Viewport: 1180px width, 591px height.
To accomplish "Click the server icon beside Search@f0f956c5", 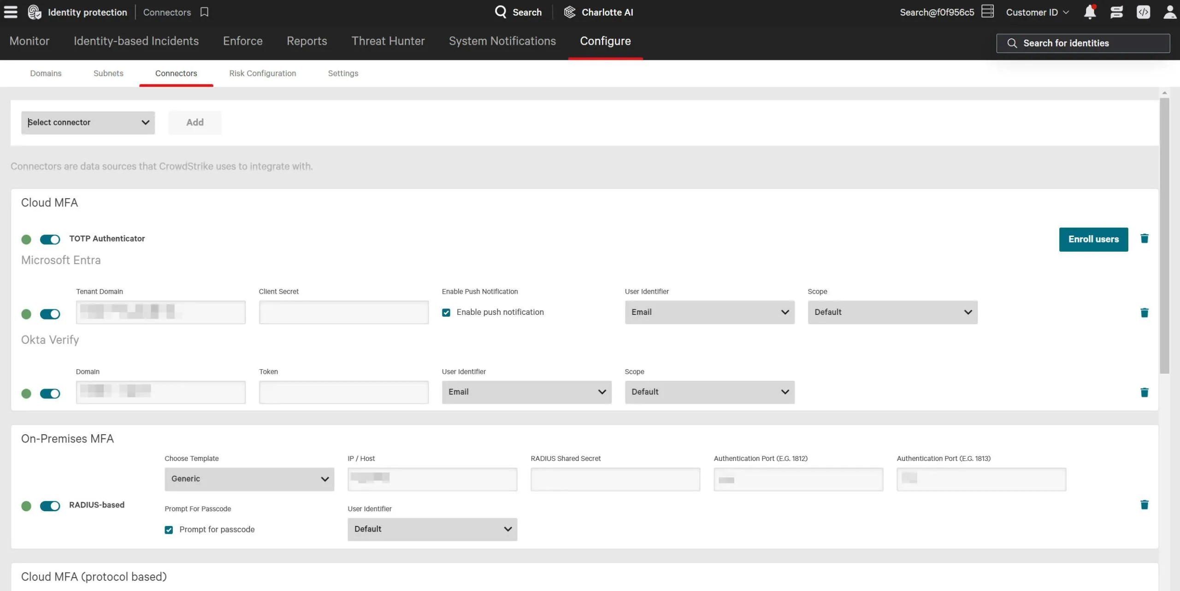I will [987, 12].
